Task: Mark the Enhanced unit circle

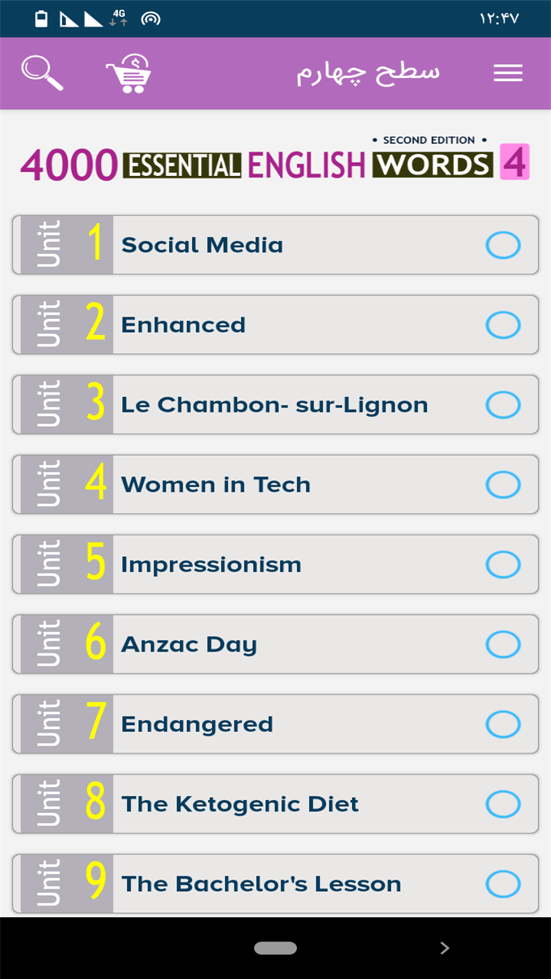Action: tap(503, 325)
